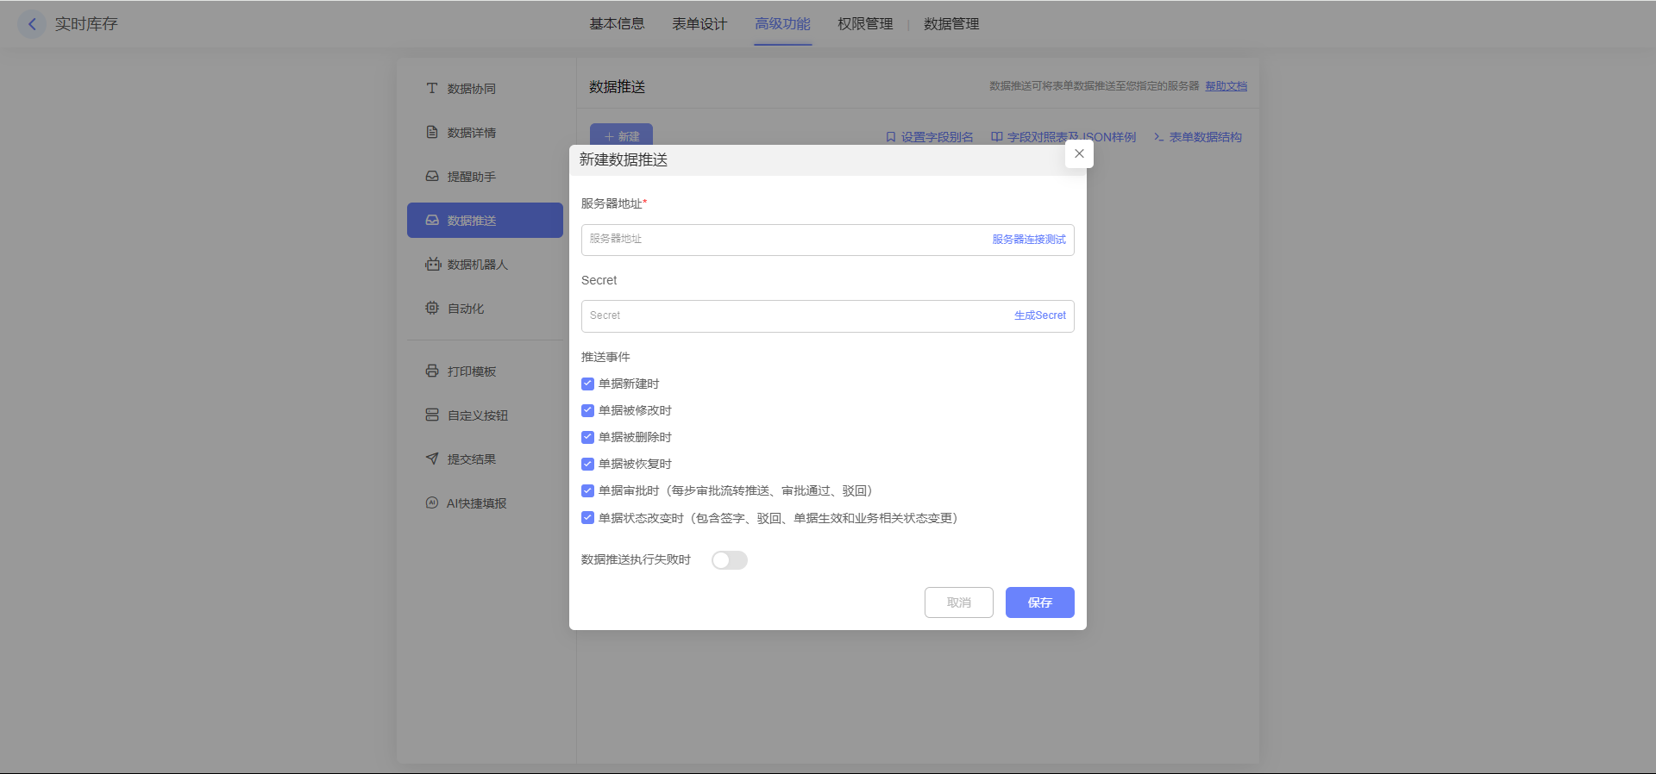Uncheck the 单据被删除时 checkbox
Screen dimensions: 1656x774
tap(587, 437)
